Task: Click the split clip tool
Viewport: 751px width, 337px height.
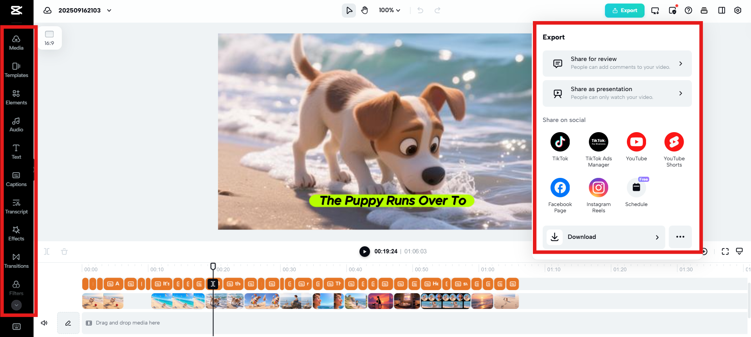Action: point(47,251)
